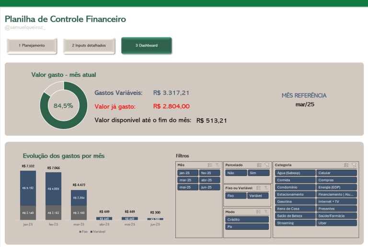This screenshot has width=368, height=247.
Task: Switch to 2 Inputs detalhados tab
Action: (x=89, y=46)
